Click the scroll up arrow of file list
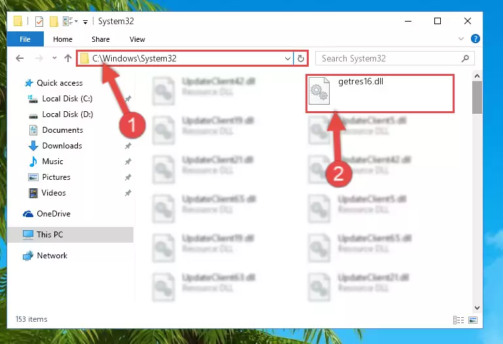 [477, 76]
